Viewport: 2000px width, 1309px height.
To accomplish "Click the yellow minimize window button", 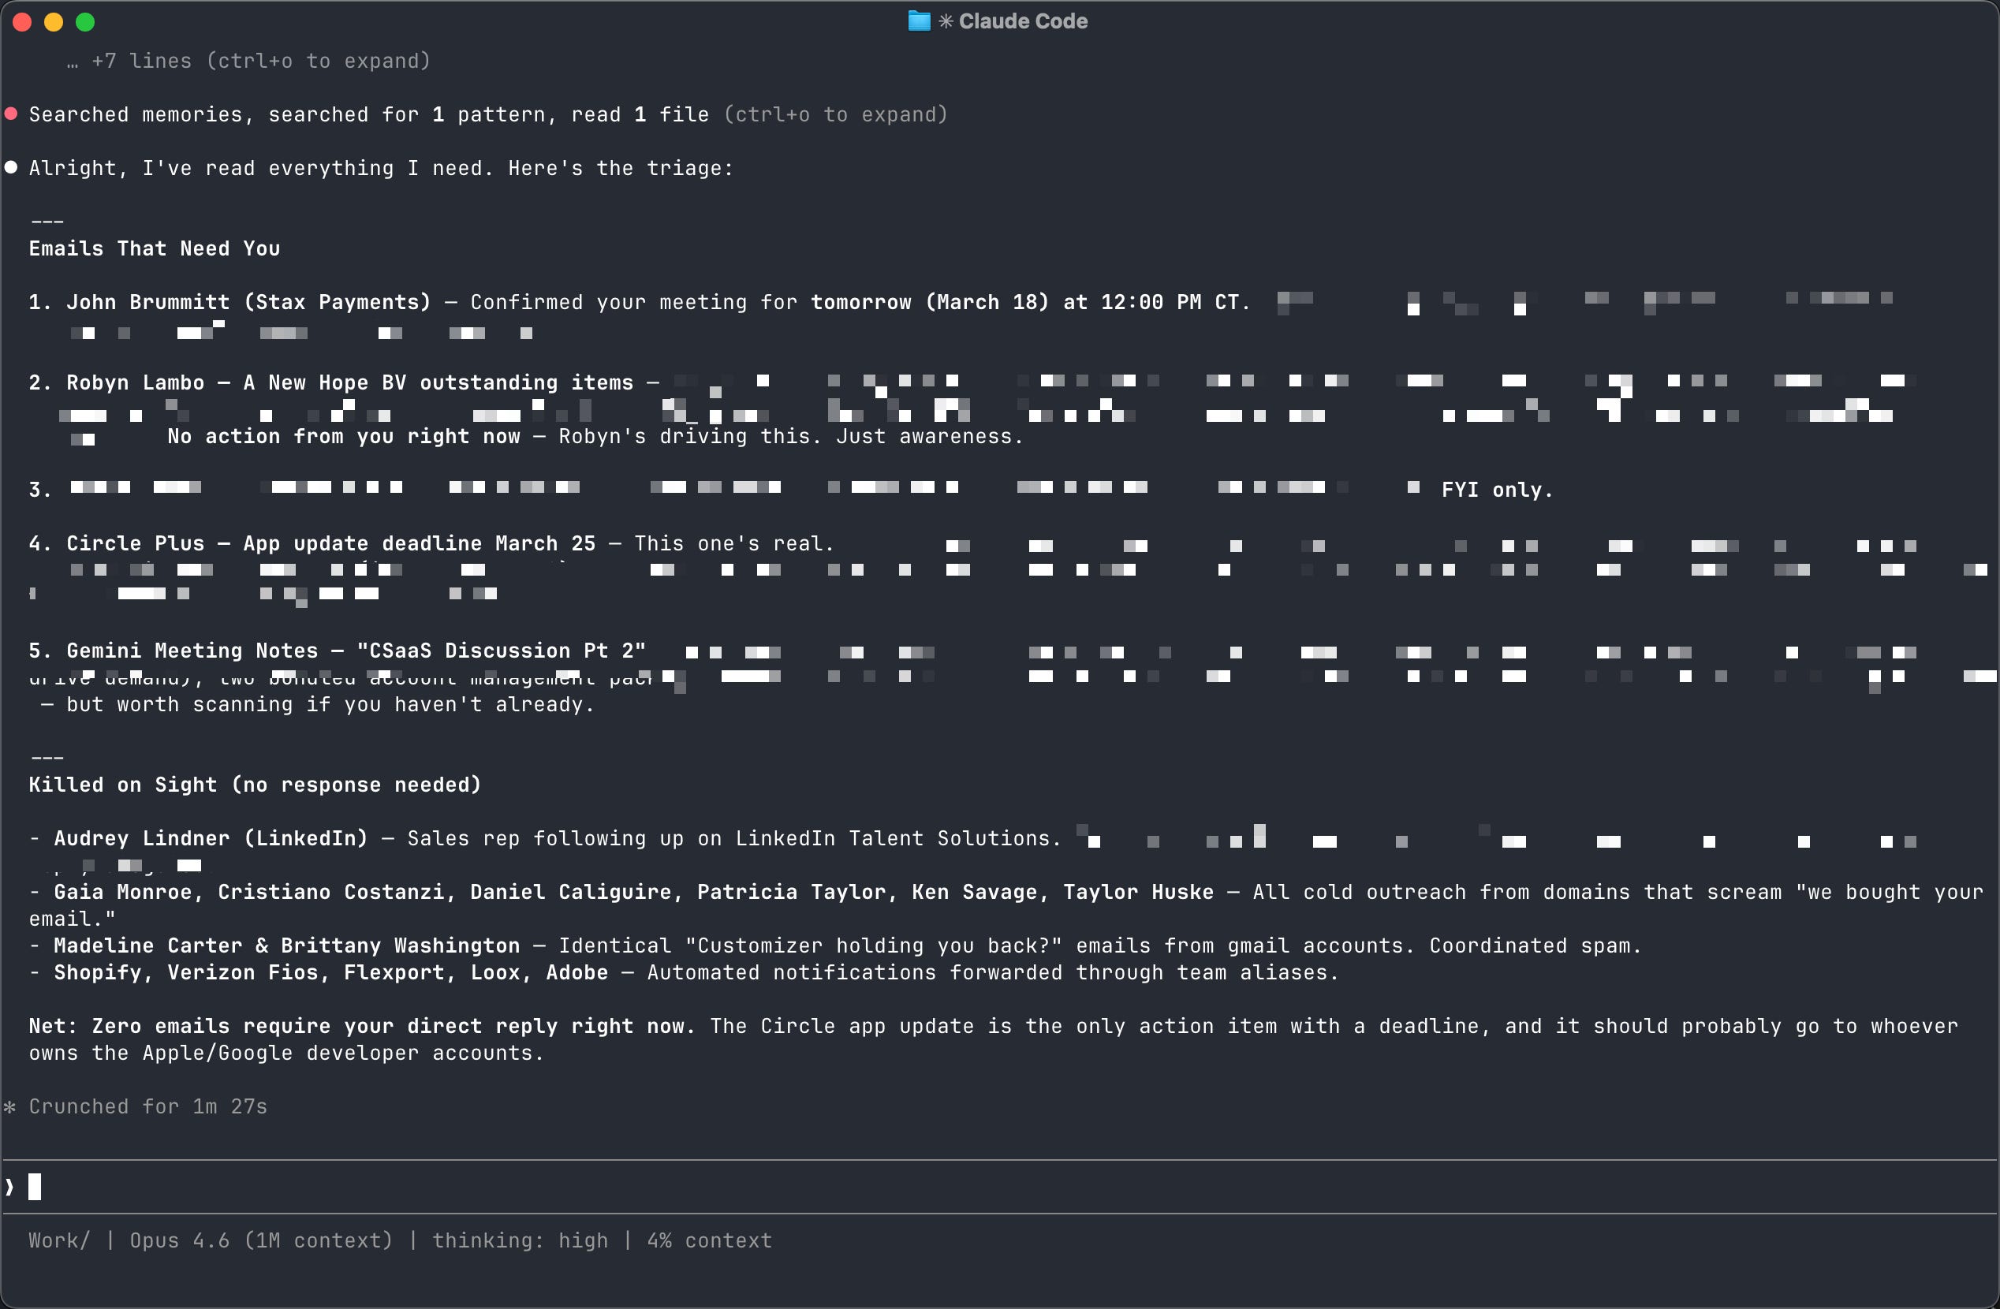I will 54,22.
